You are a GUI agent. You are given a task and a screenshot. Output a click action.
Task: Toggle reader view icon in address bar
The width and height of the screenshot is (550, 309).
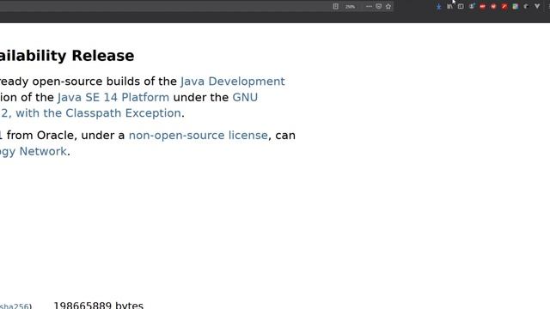[335, 6]
